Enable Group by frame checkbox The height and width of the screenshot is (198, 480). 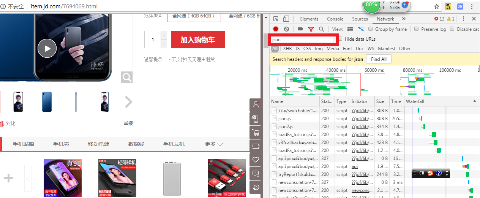pos(371,29)
